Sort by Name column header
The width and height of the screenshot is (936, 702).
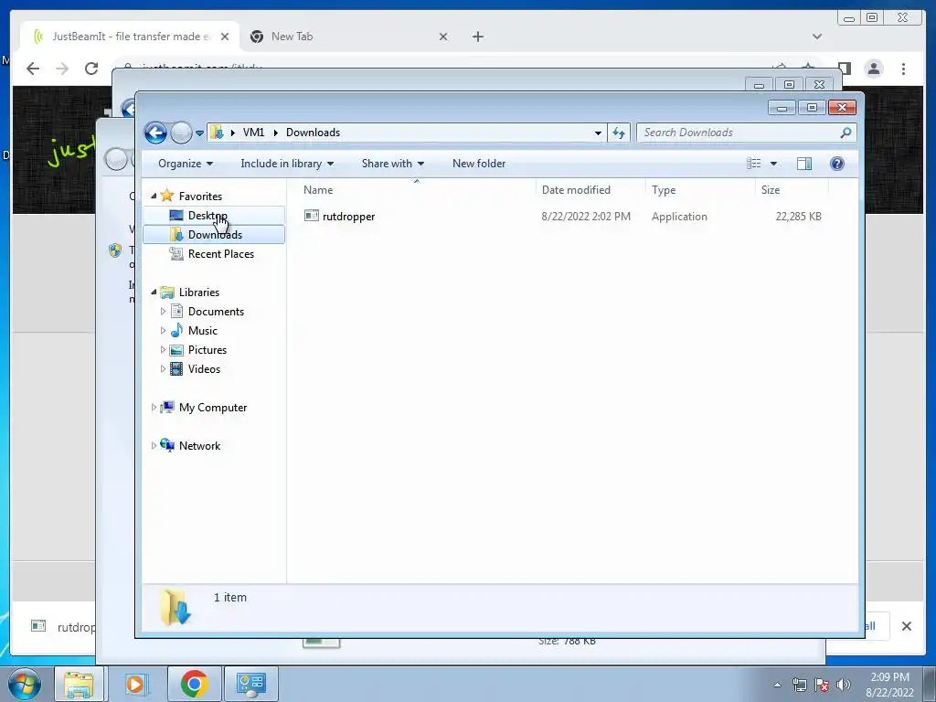coord(417,190)
